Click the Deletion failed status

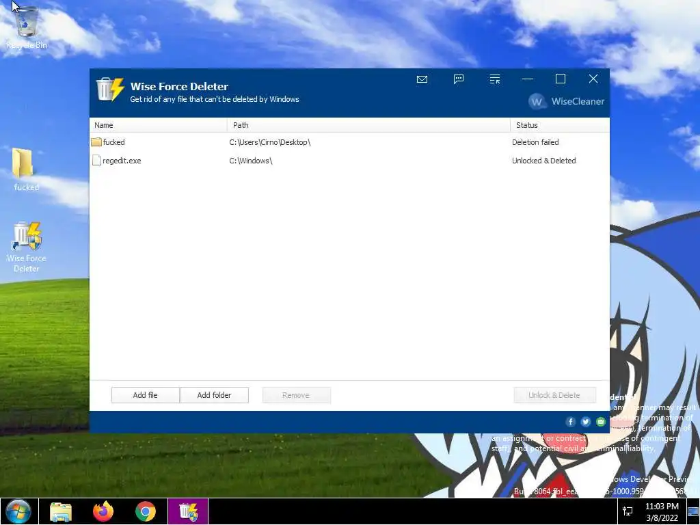click(x=535, y=142)
